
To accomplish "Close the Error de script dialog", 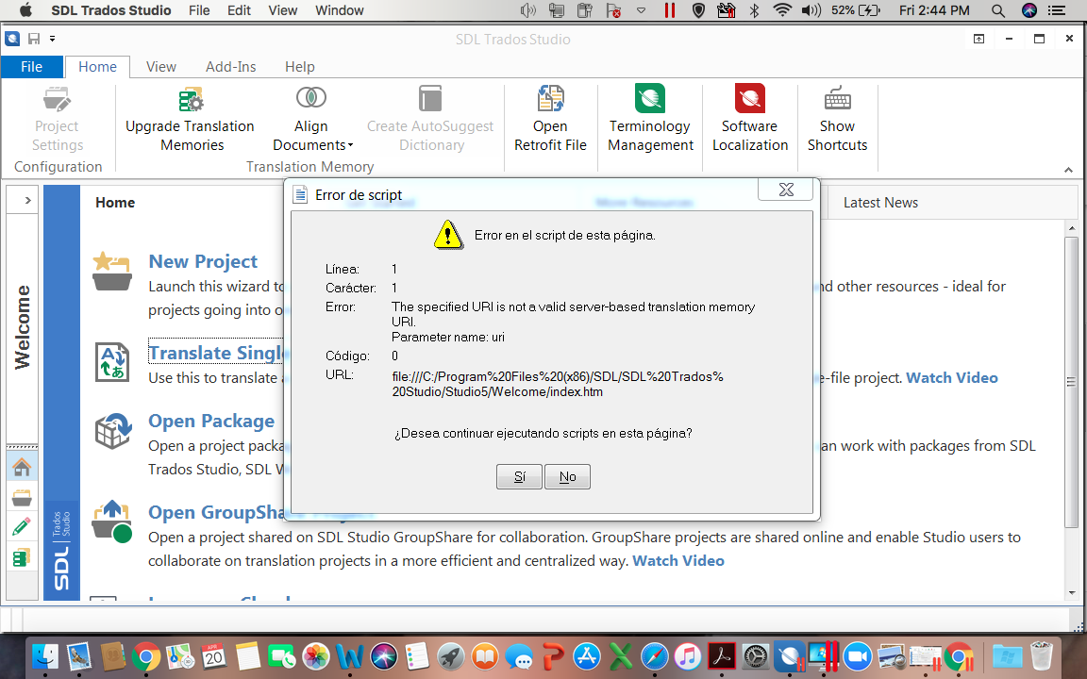I will point(785,190).
